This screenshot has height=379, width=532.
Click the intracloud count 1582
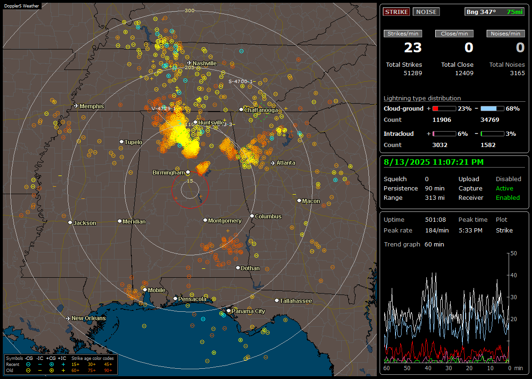(488, 145)
